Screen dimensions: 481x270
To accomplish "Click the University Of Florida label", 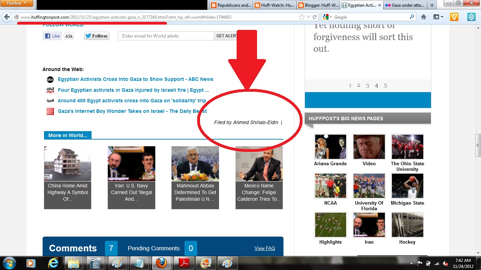I will [x=369, y=206].
